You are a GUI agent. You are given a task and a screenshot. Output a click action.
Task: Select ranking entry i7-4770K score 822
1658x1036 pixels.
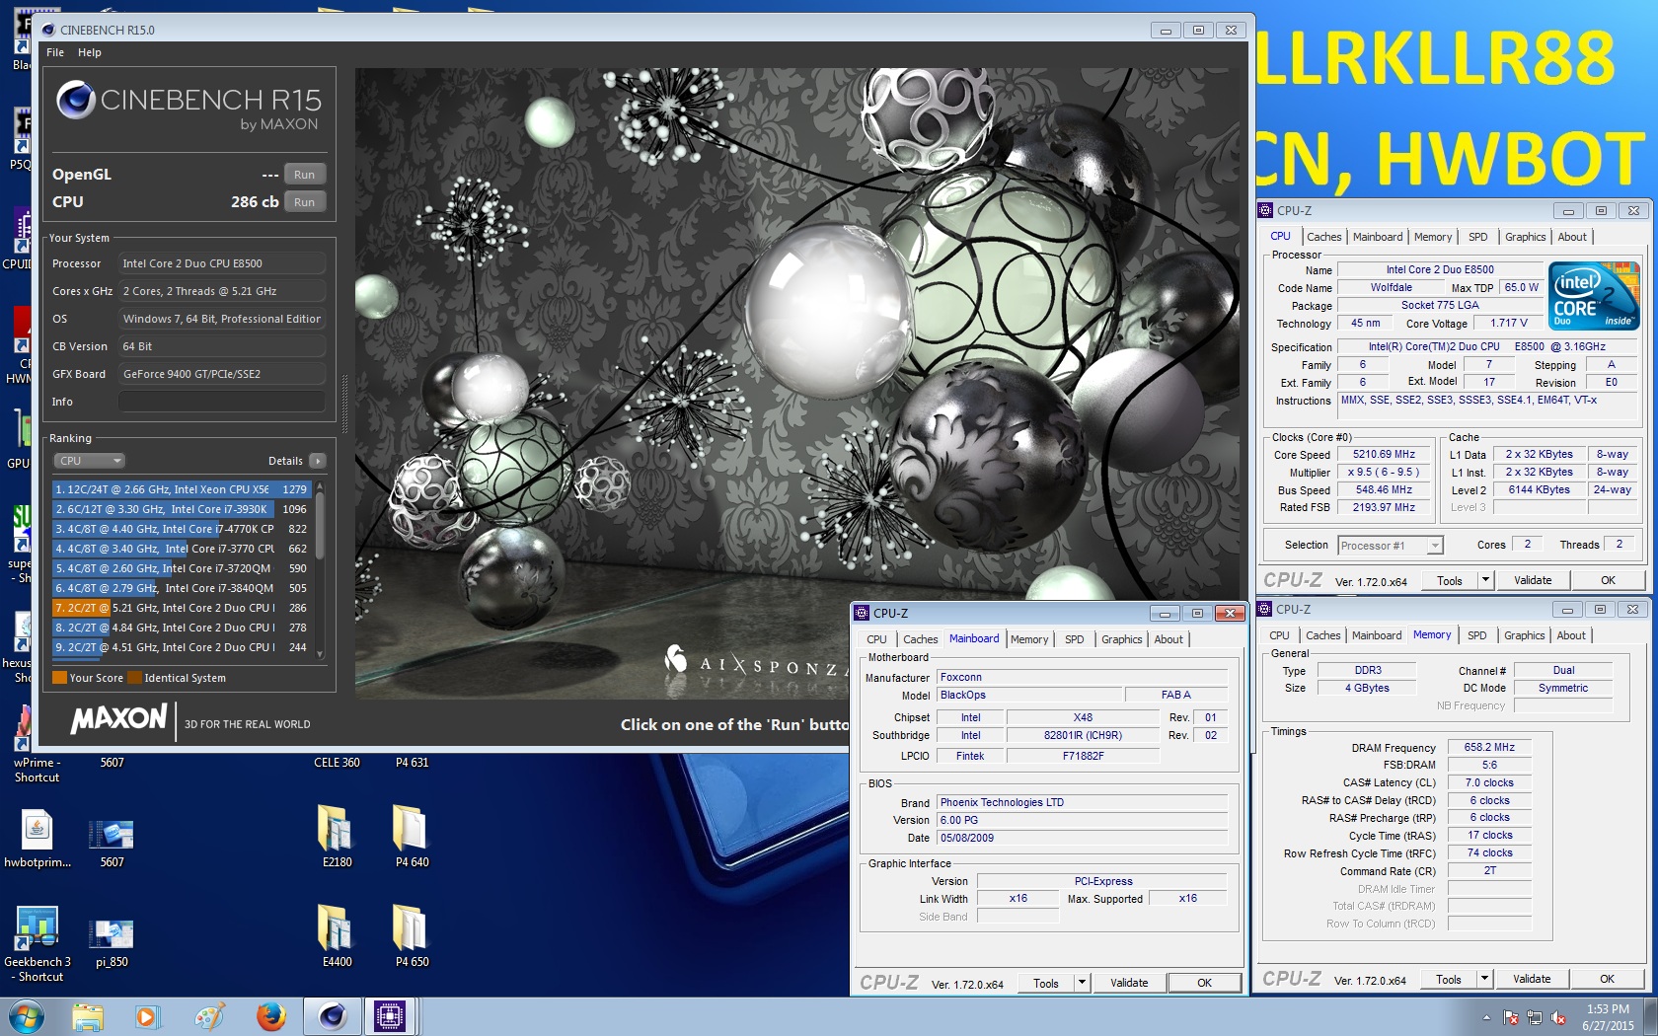(x=183, y=529)
